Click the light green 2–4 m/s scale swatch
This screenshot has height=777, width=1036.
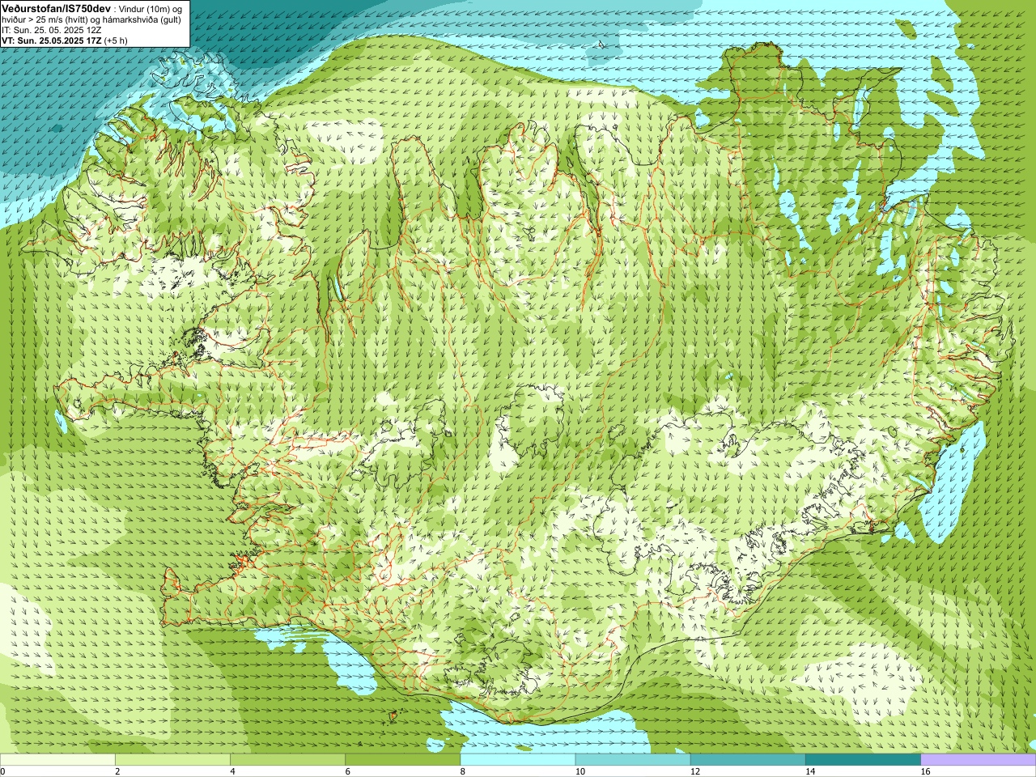172,760
